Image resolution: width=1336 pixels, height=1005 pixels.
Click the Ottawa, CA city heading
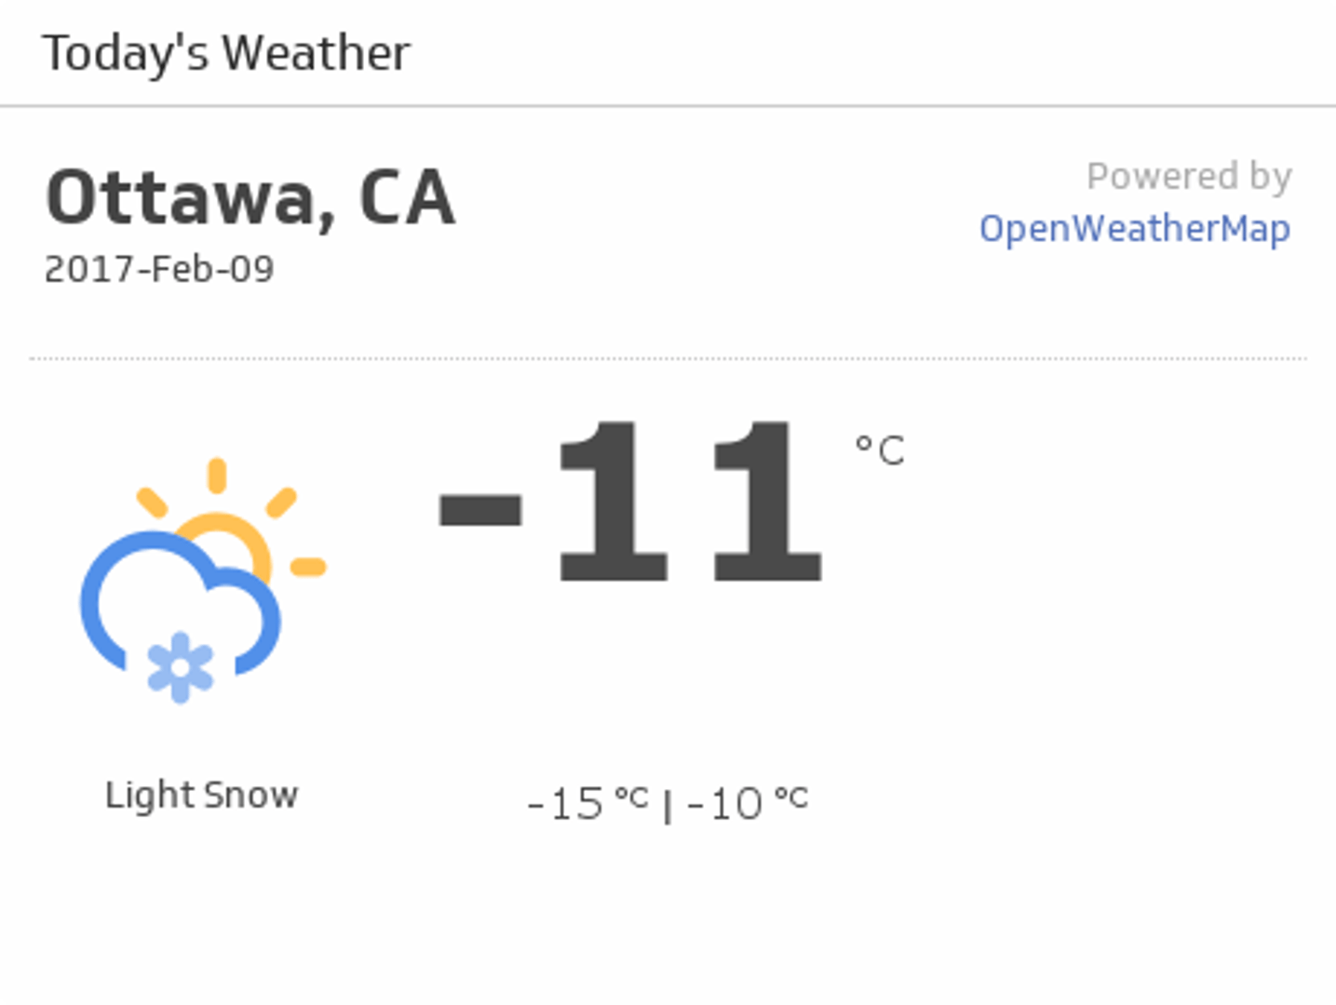point(250,198)
